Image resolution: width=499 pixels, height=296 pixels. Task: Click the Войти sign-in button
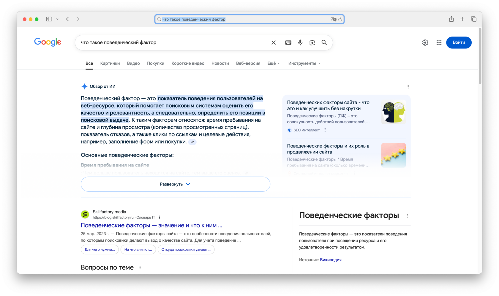click(459, 42)
